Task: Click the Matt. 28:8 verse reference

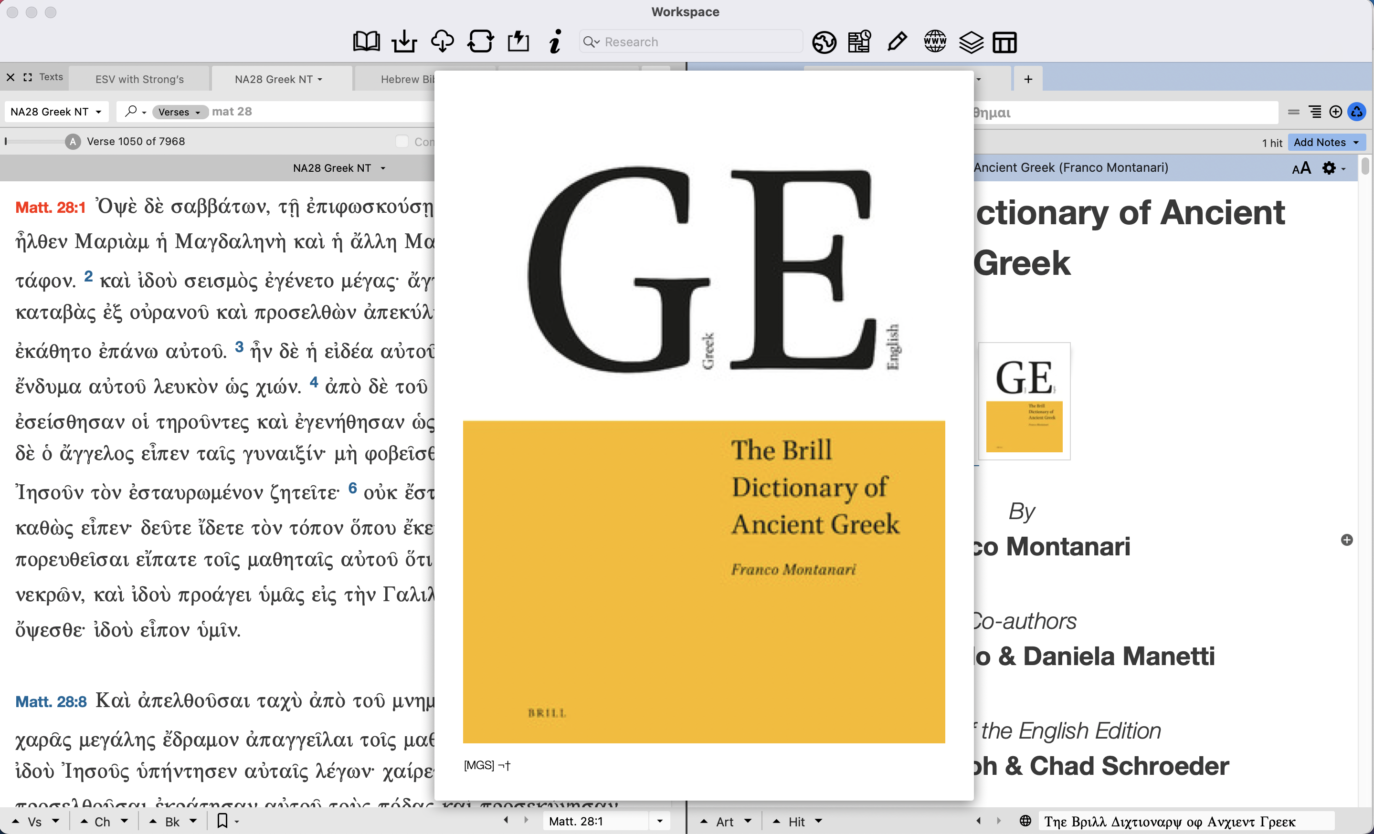Action: coord(51,701)
